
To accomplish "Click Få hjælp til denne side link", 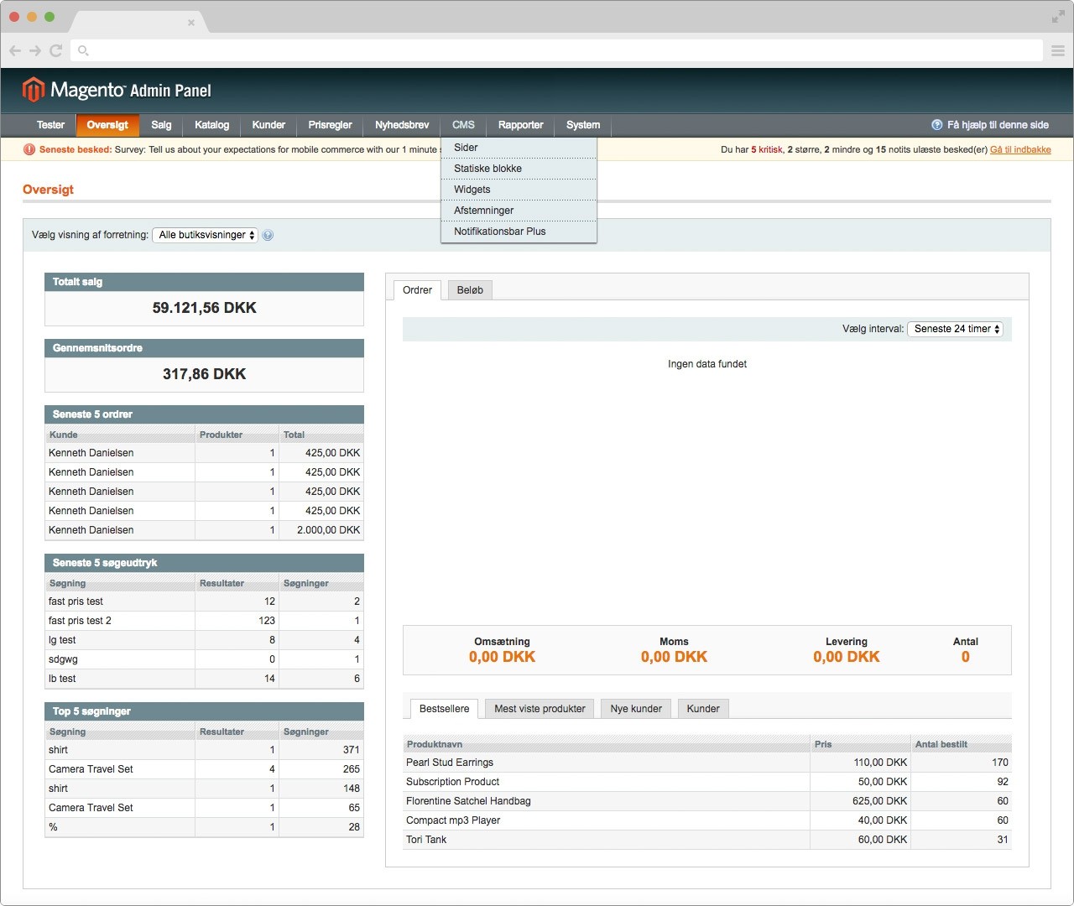I will tap(997, 125).
